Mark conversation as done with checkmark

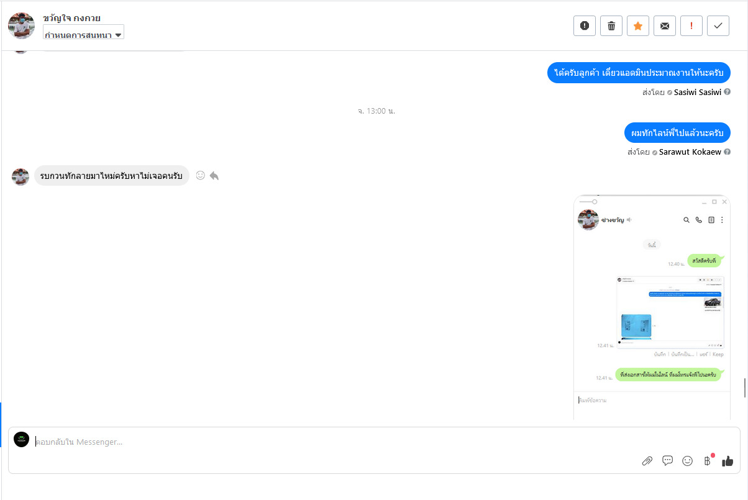(718, 26)
